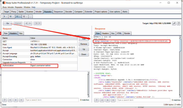Screen dimensions: 183x108
Task: Open forward history dropdown arrow
Action: (x=40, y=23)
